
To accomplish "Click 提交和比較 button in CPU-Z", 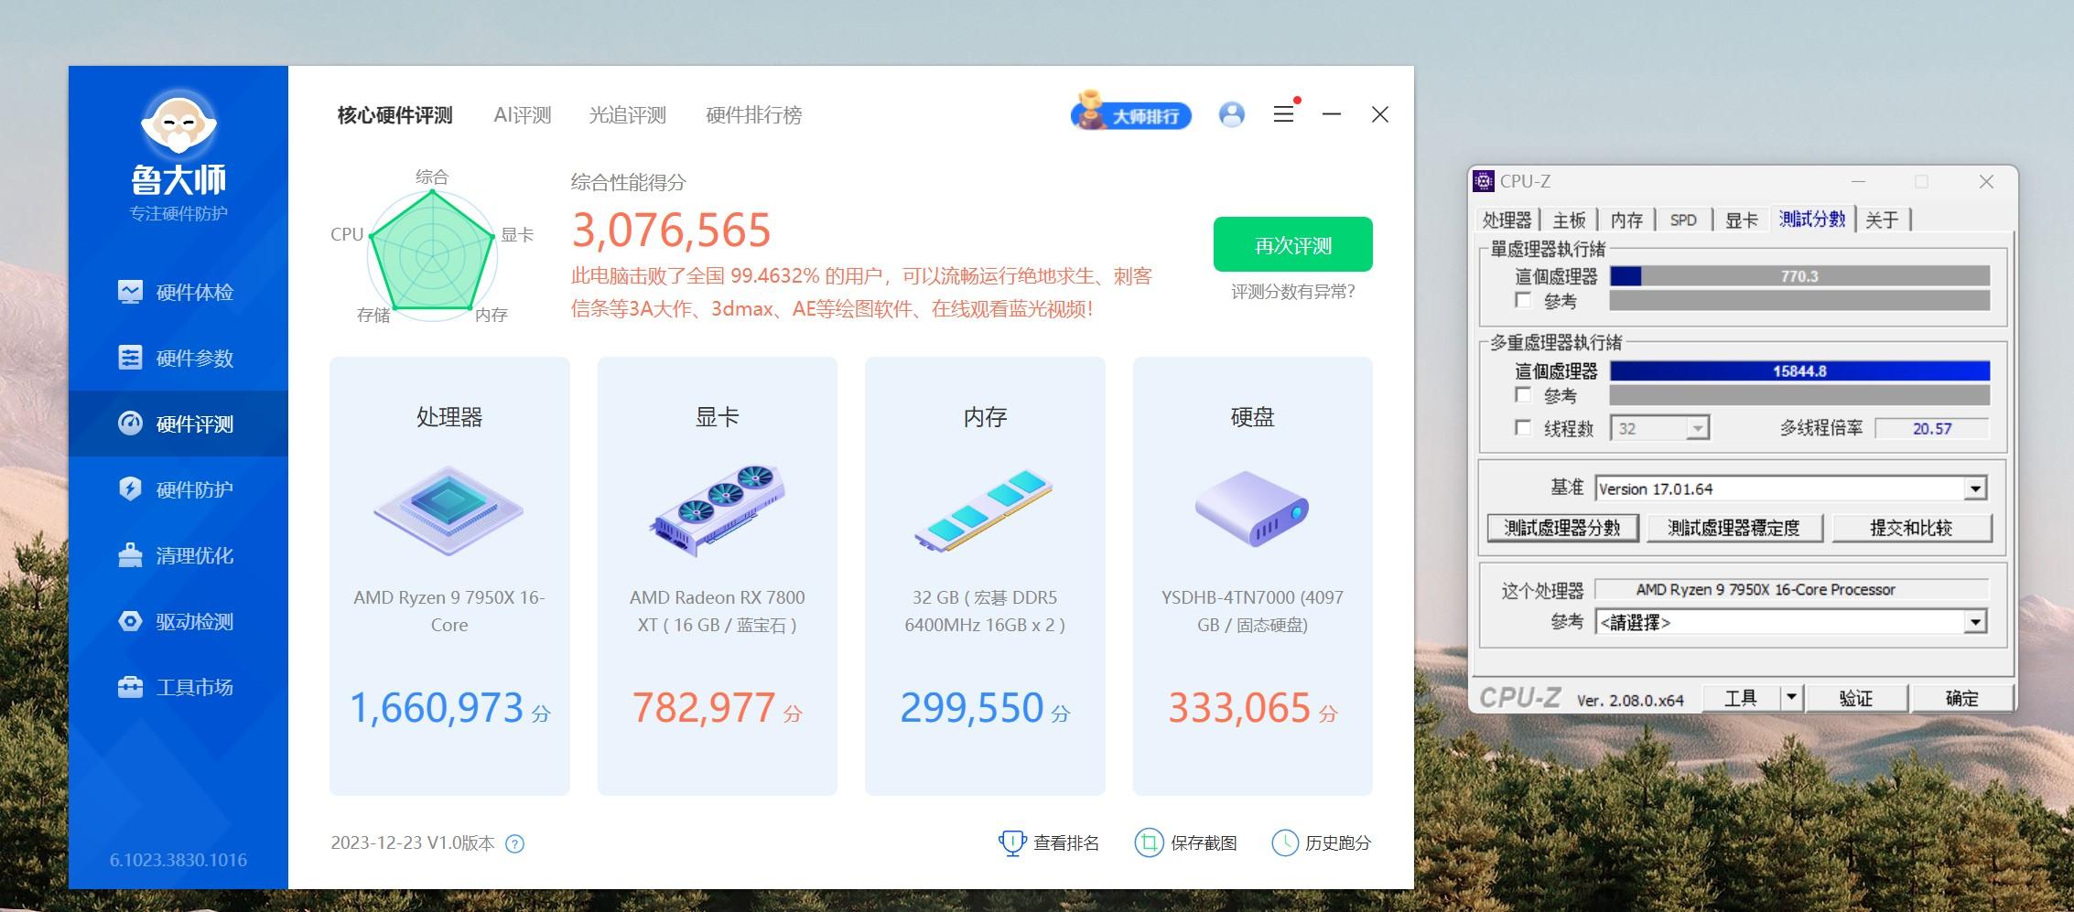I will coord(1911,528).
